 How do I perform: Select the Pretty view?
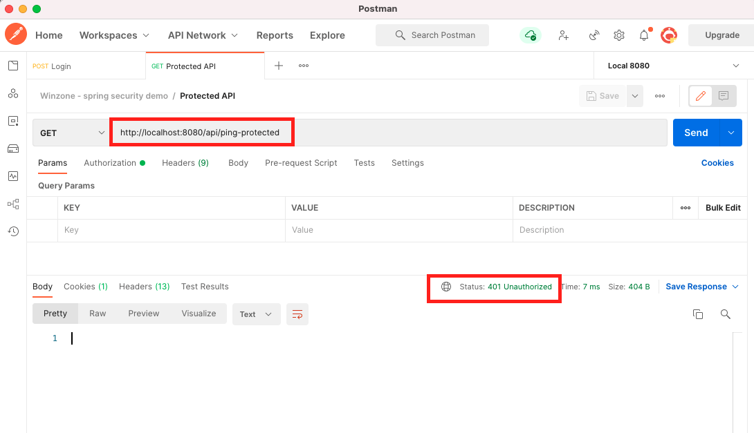(55, 314)
